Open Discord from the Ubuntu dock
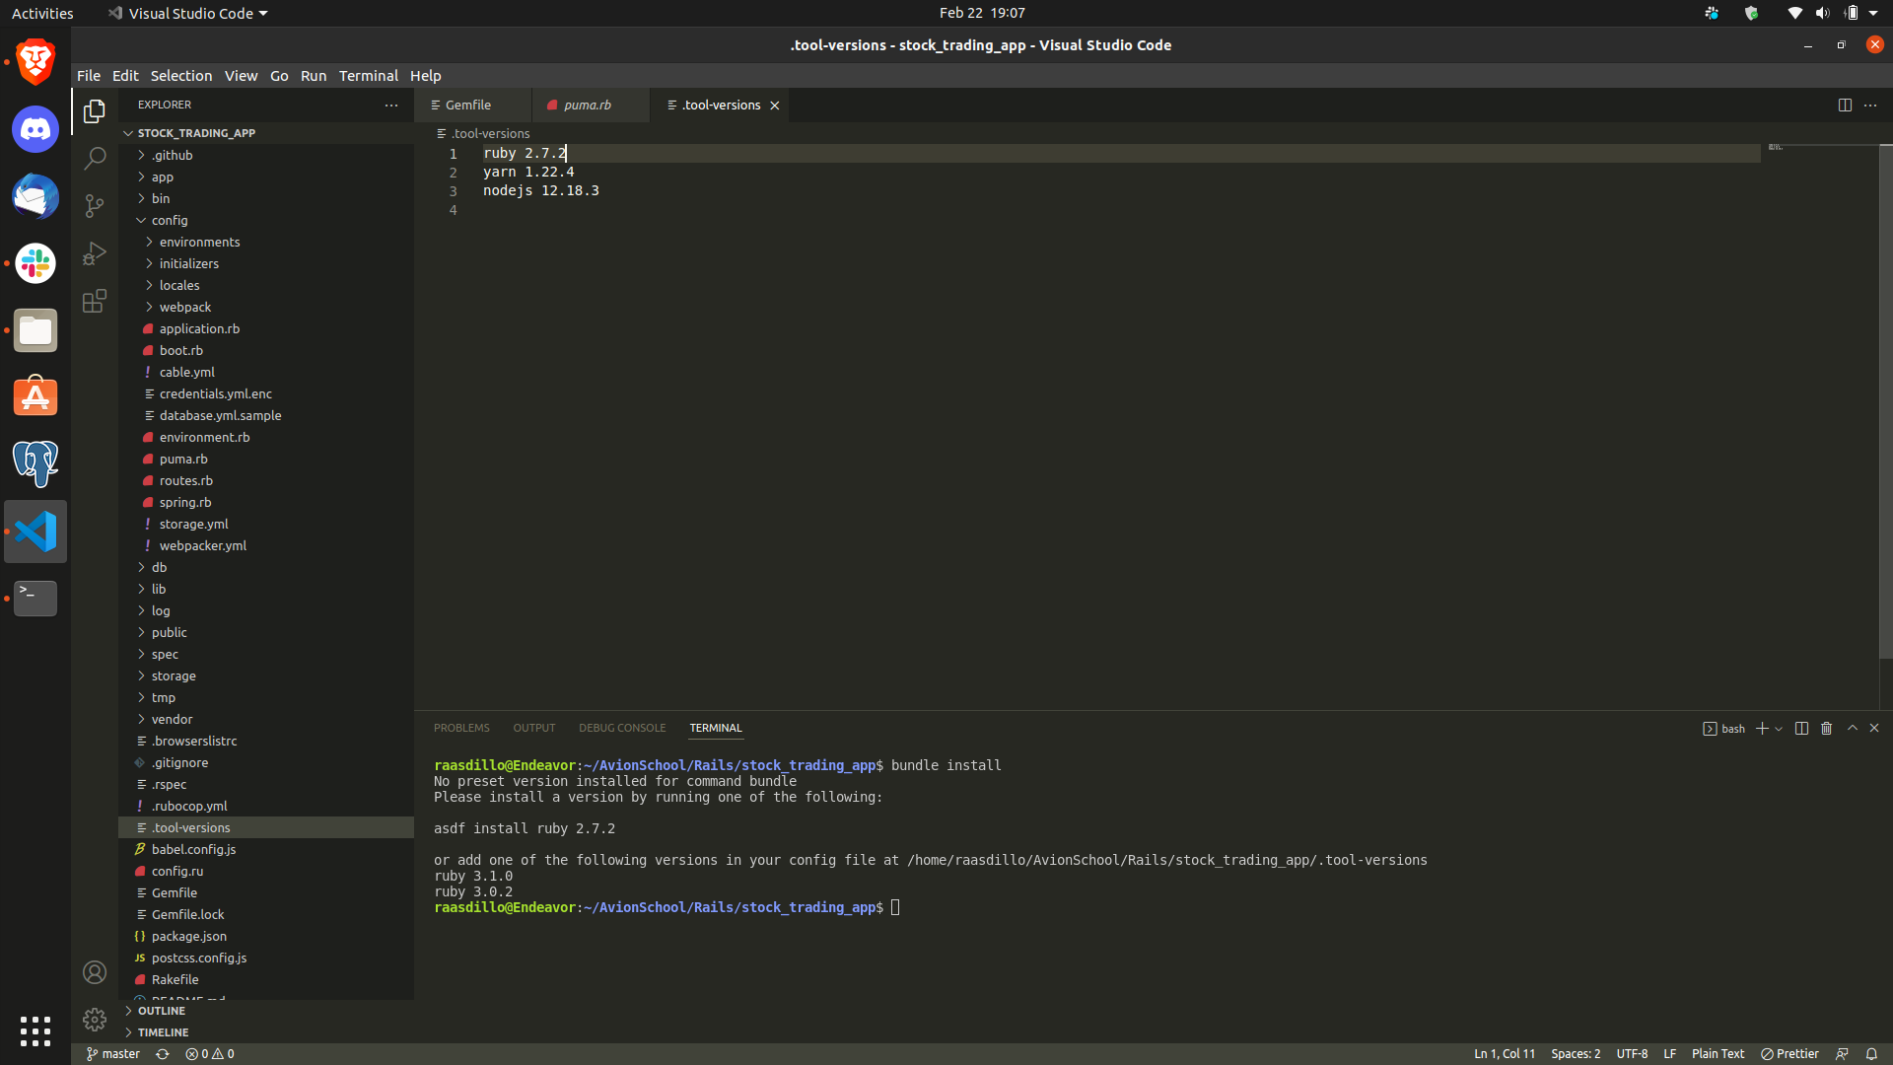Image resolution: width=1893 pixels, height=1065 pixels. pos(35,129)
